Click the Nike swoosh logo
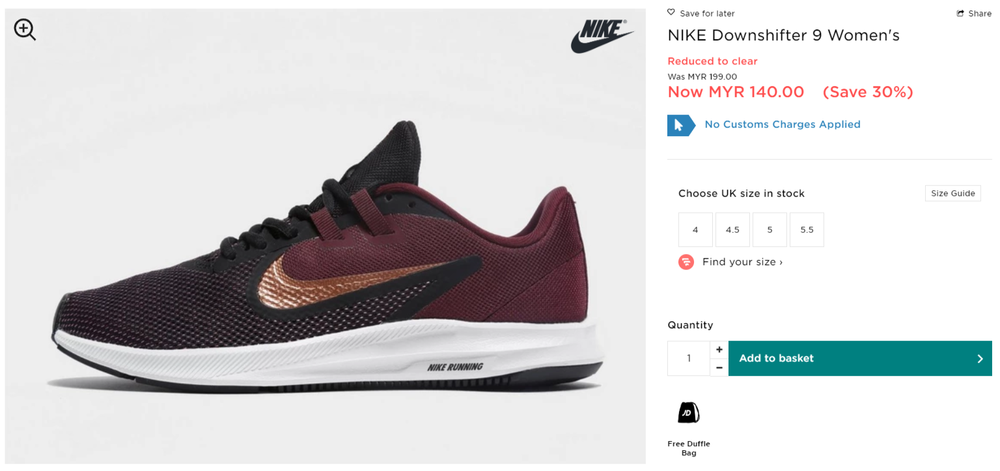1000x471 pixels. 602,36
